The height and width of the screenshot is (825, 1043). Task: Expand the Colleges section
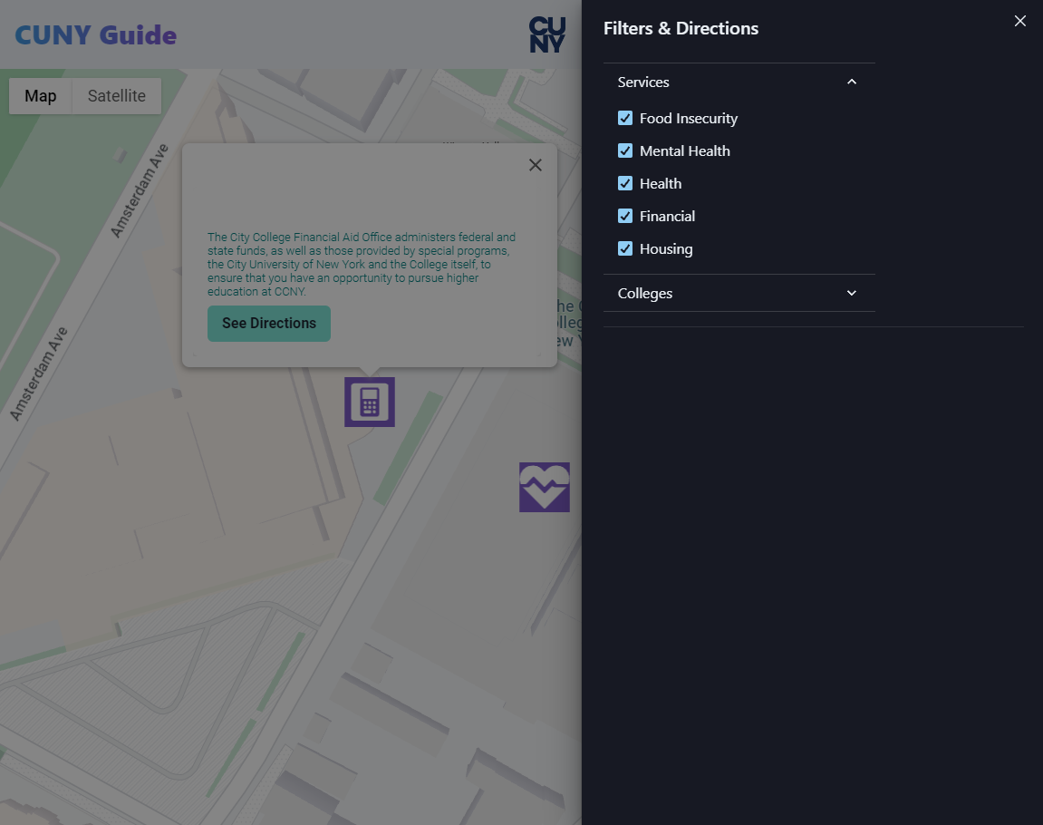pyautogui.click(x=739, y=294)
